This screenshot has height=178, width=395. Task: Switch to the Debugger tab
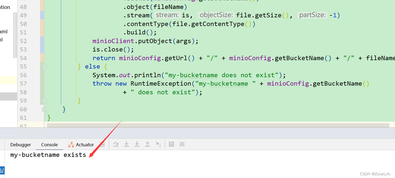pyautogui.click(x=21, y=144)
